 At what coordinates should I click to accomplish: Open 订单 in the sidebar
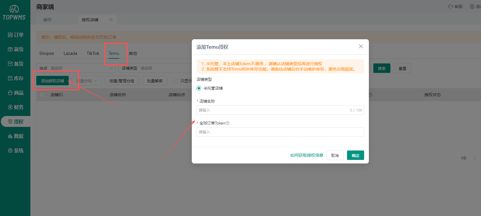pos(15,35)
